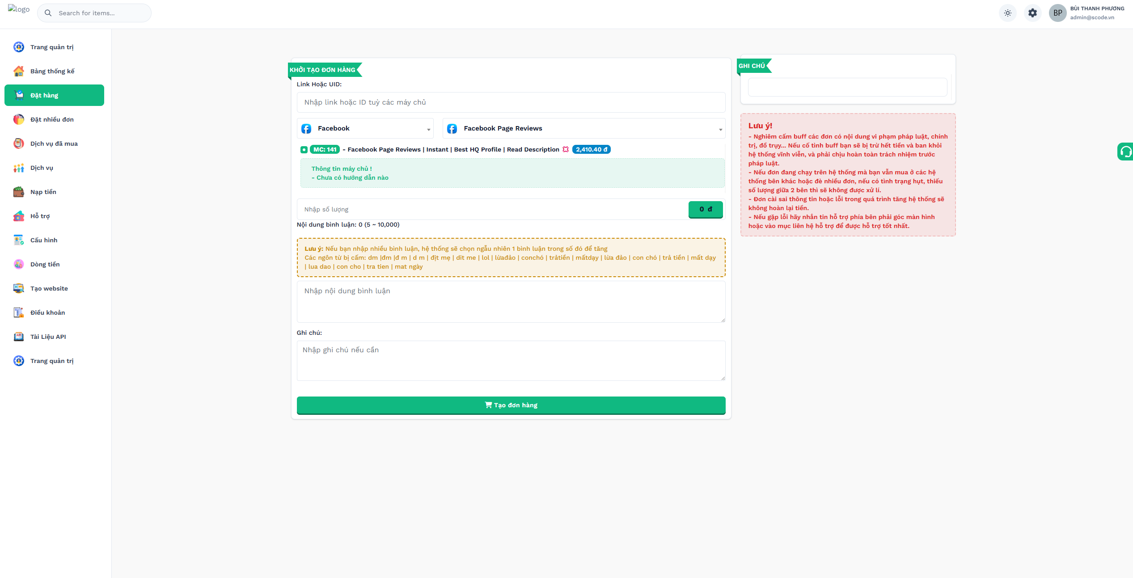Click the Nhập số lượng quantity field
Image resolution: width=1133 pixels, height=578 pixels.
[492, 209]
